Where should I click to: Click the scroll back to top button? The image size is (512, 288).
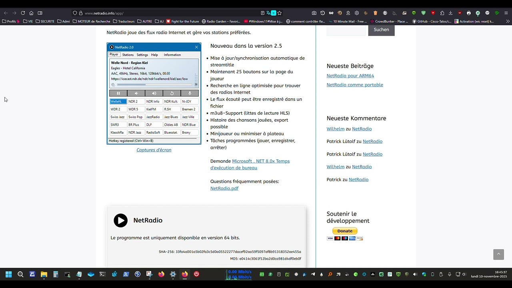point(498,254)
